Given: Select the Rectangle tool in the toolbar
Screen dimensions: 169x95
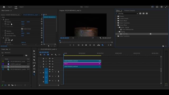Looking at the screenshot, I should 34,69.
